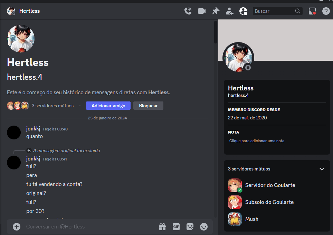Click the search magnifier icon
The width and height of the screenshot is (333, 235).
297,11
